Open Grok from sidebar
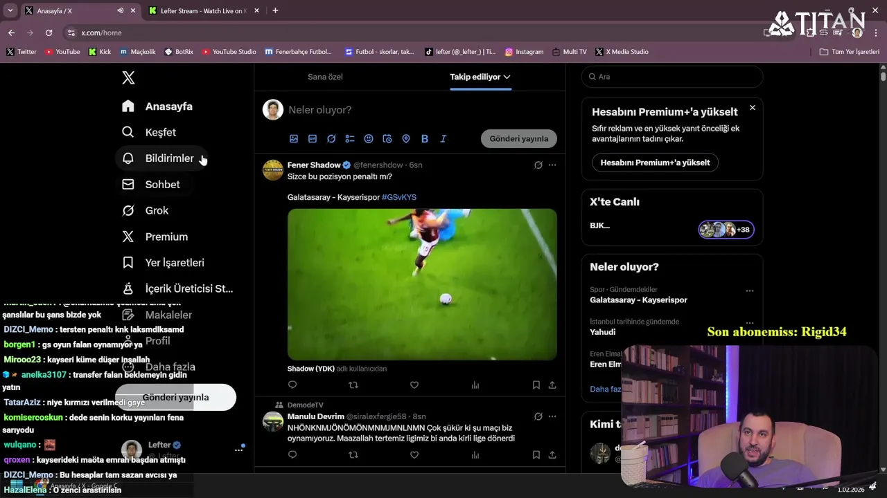The height and width of the screenshot is (498, 887). point(145,210)
